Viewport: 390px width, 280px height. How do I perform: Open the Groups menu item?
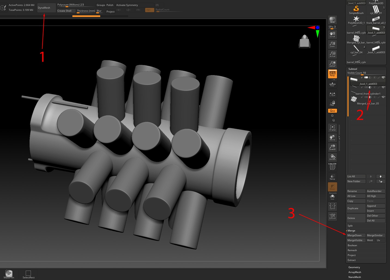(x=101, y=5)
